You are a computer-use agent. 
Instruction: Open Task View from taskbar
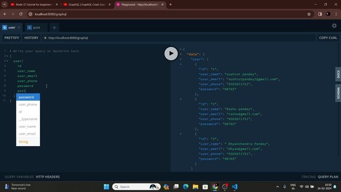coord(176,187)
